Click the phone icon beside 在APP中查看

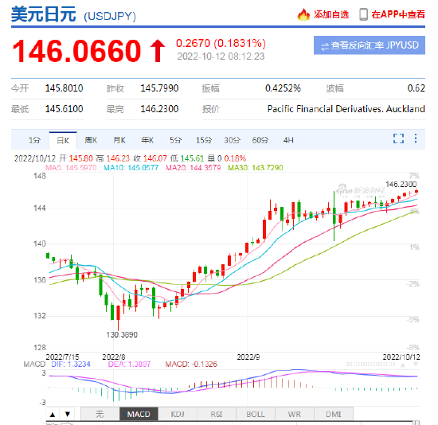tap(363, 14)
